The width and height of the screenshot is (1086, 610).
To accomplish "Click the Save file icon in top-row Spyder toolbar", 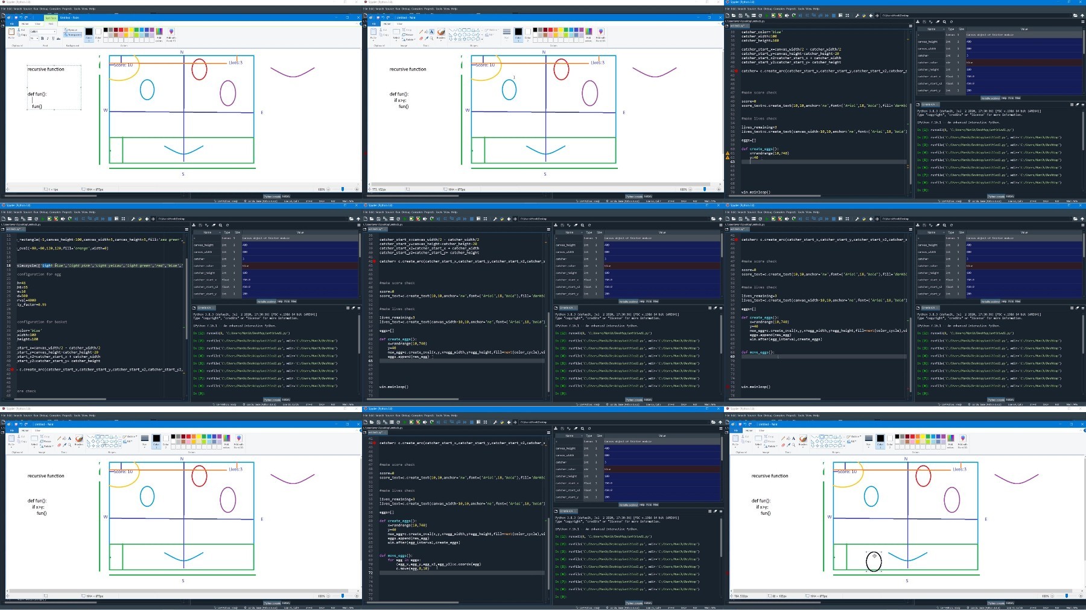I will pyautogui.click(x=740, y=15).
